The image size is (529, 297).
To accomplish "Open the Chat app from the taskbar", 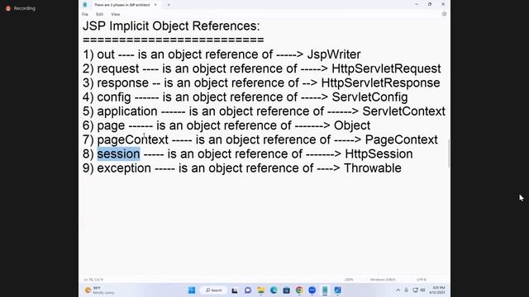I will [x=248, y=290].
